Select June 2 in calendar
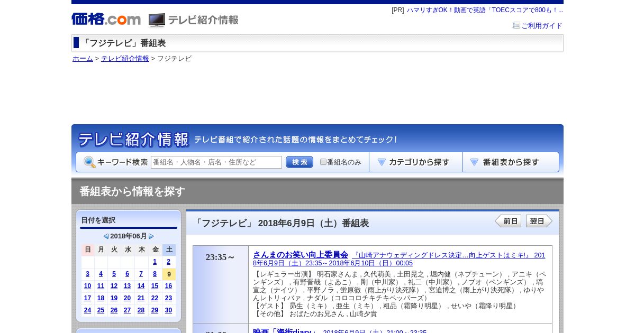 pos(168,262)
